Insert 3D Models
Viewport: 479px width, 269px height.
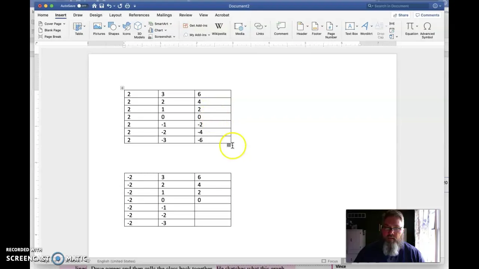[139, 30]
